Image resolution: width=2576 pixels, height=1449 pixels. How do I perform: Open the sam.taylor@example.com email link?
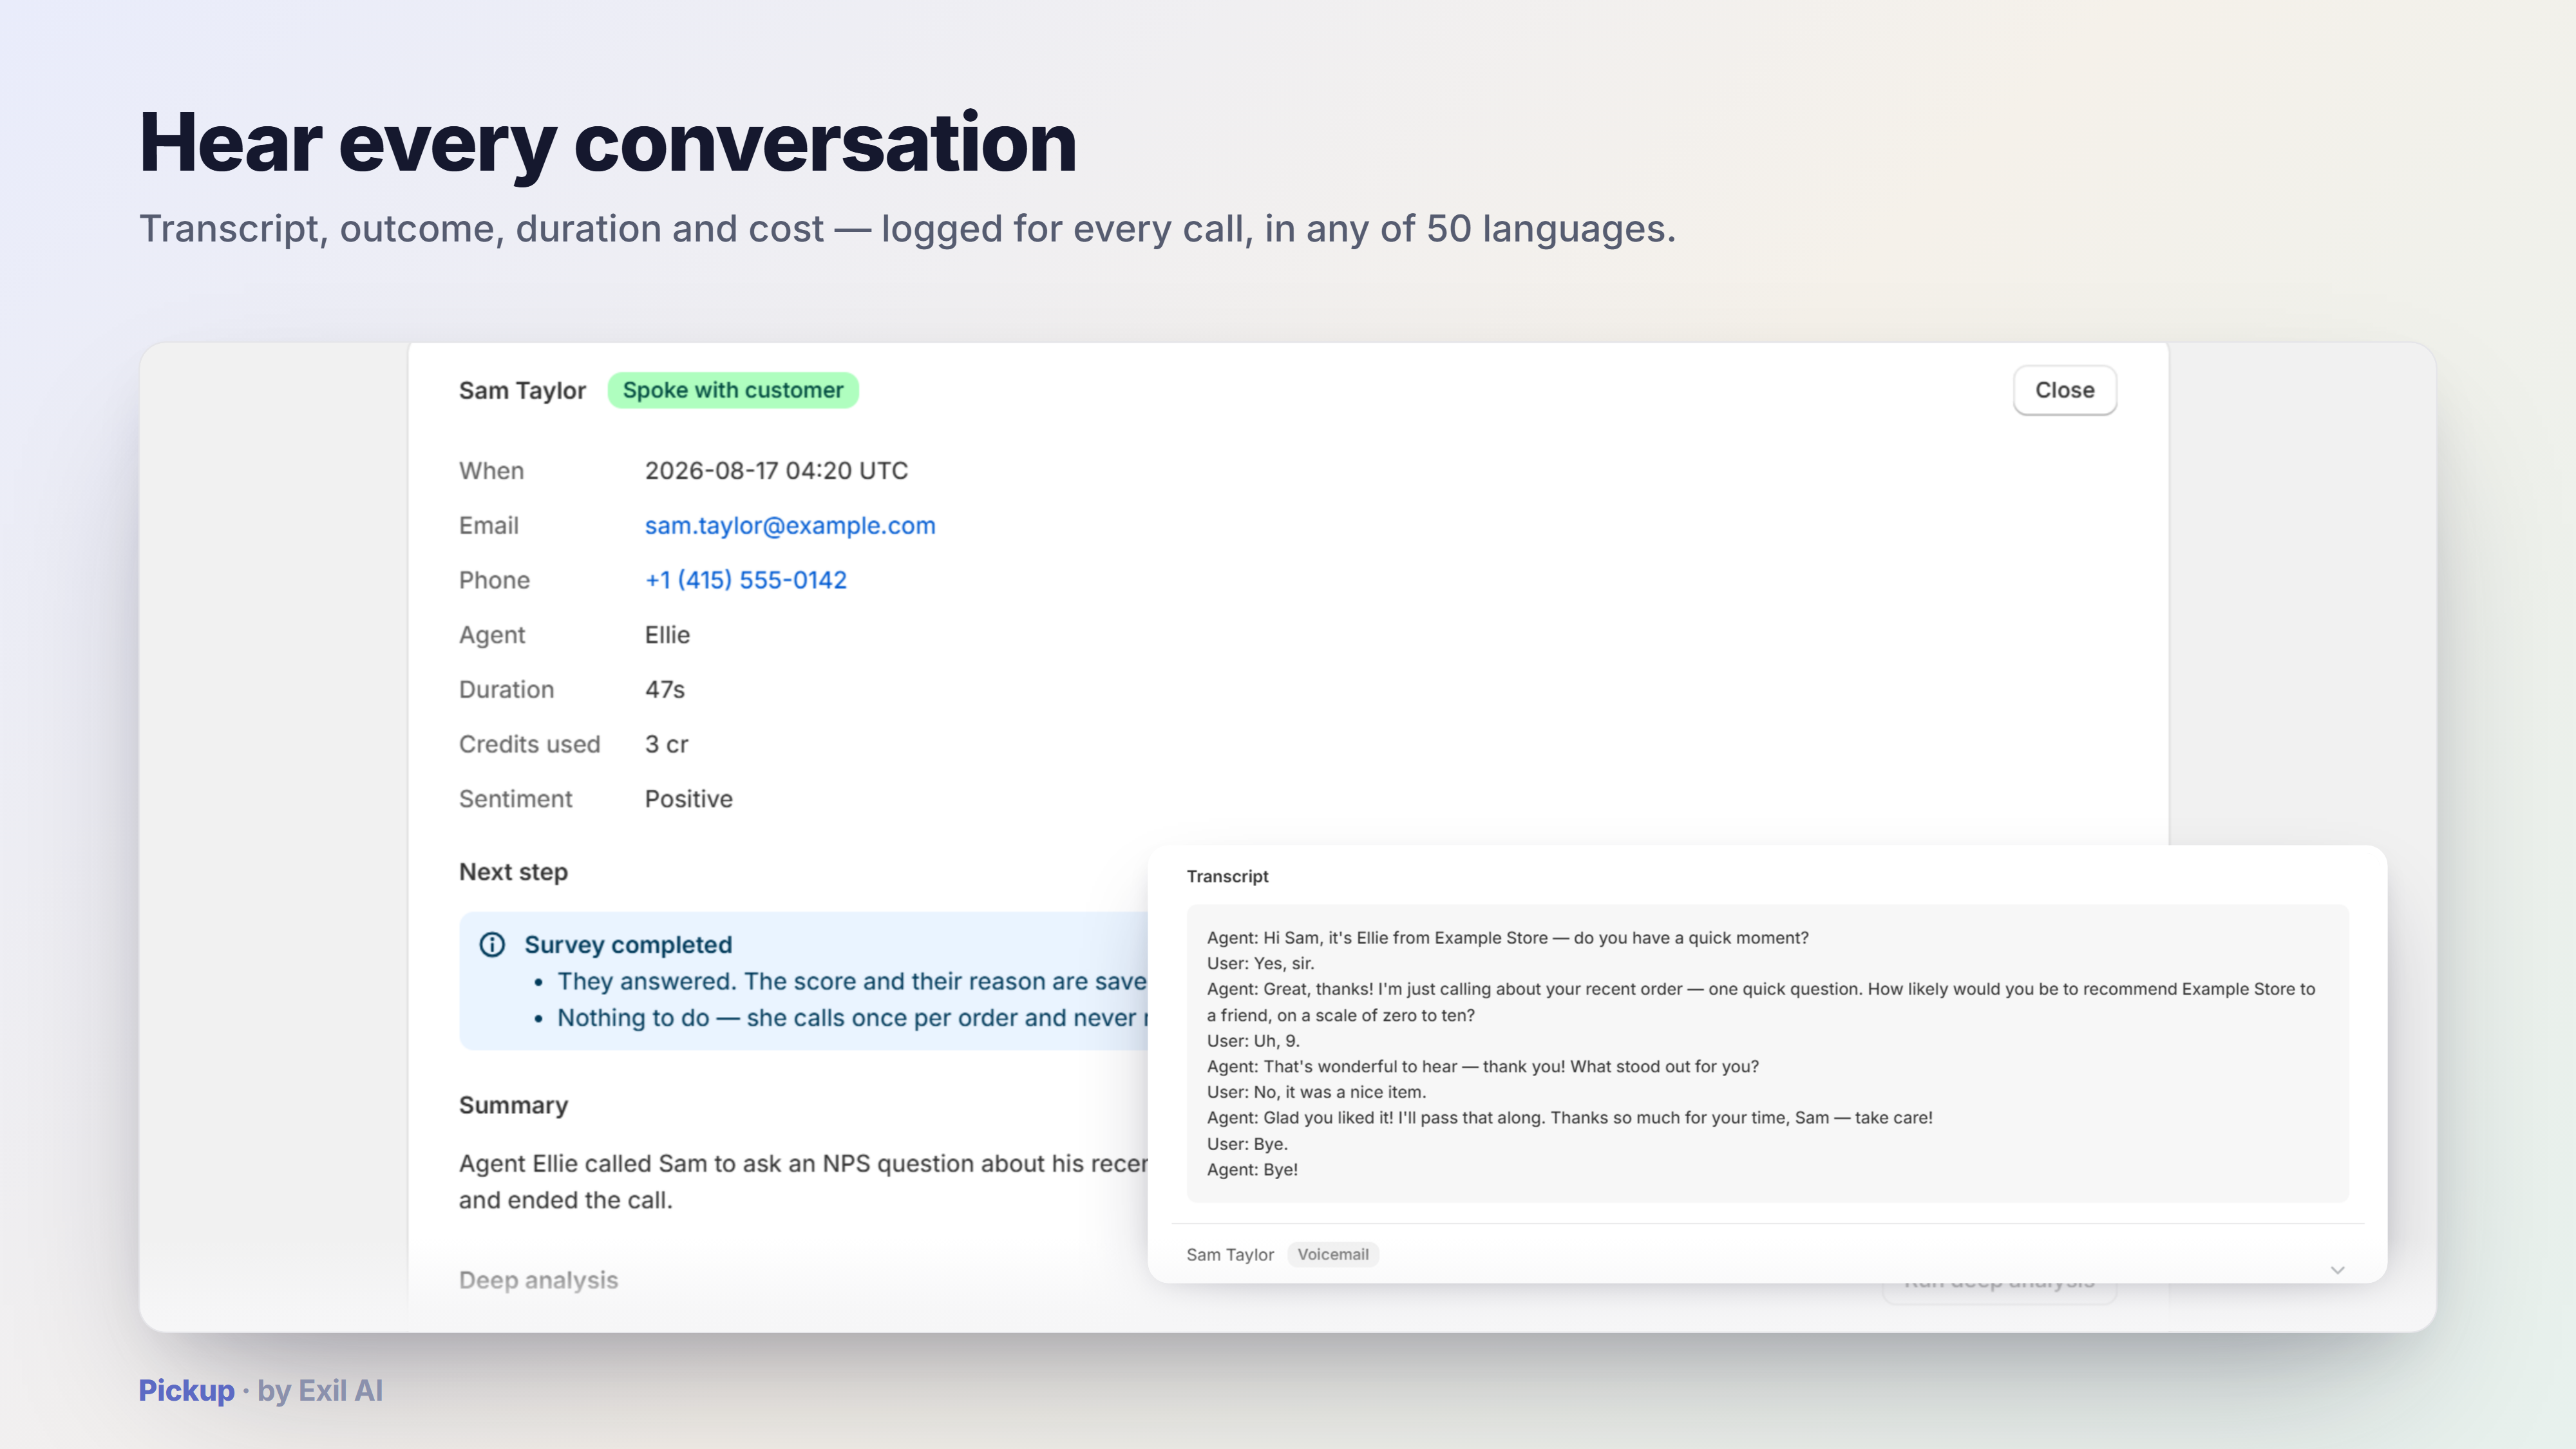790,526
